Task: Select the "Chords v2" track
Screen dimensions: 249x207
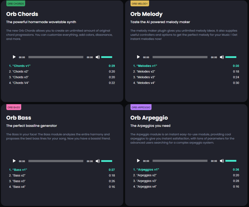Action: [20, 72]
